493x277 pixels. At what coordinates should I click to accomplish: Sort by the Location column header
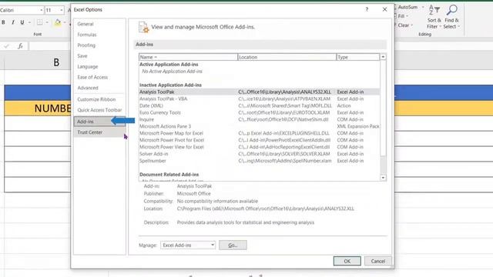point(287,57)
